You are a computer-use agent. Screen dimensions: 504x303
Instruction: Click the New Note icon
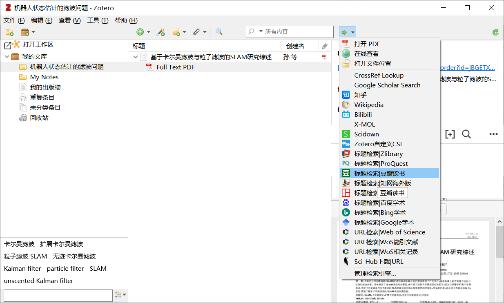click(176, 32)
